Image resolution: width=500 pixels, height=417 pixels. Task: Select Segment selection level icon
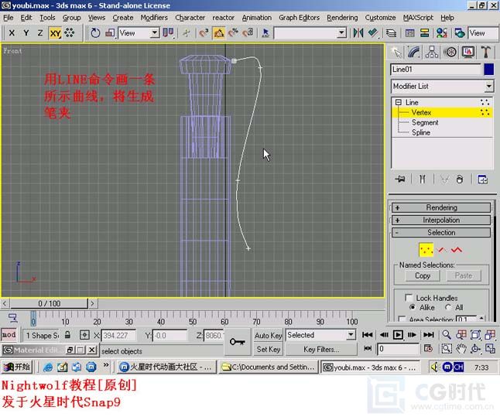[x=442, y=250]
